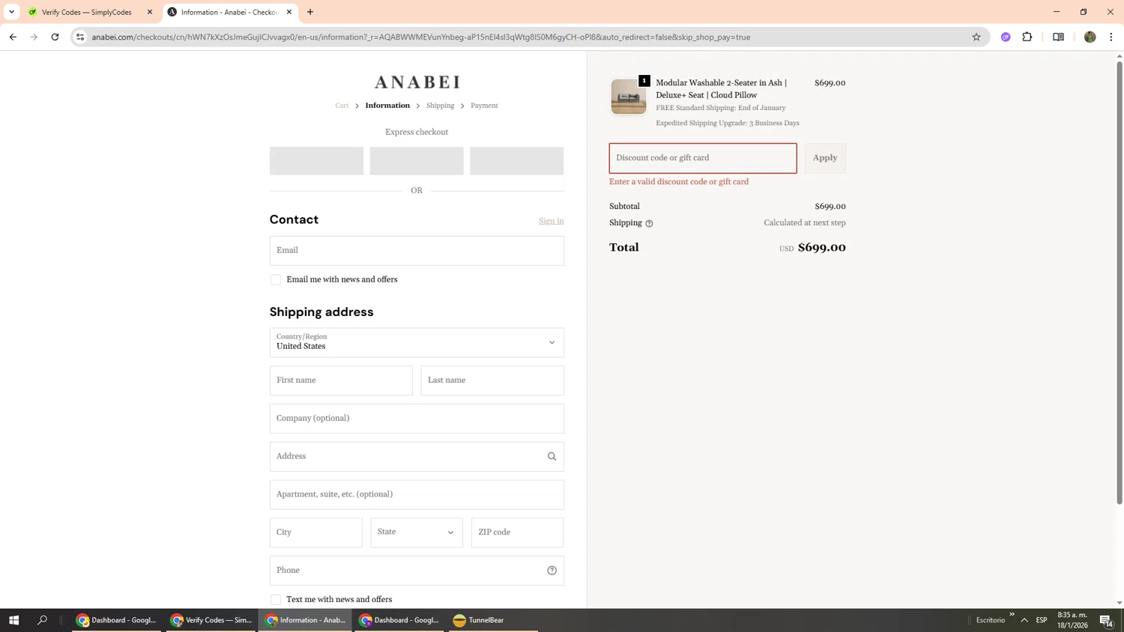Focus the Company (optional) field
This screenshot has height=632, width=1124.
point(417,419)
